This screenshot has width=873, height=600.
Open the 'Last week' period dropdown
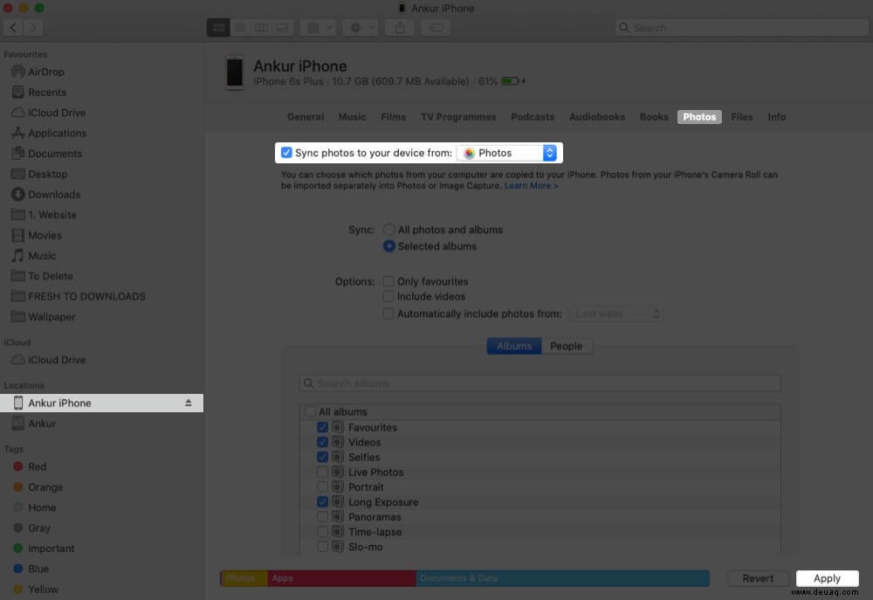pos(615,314)
